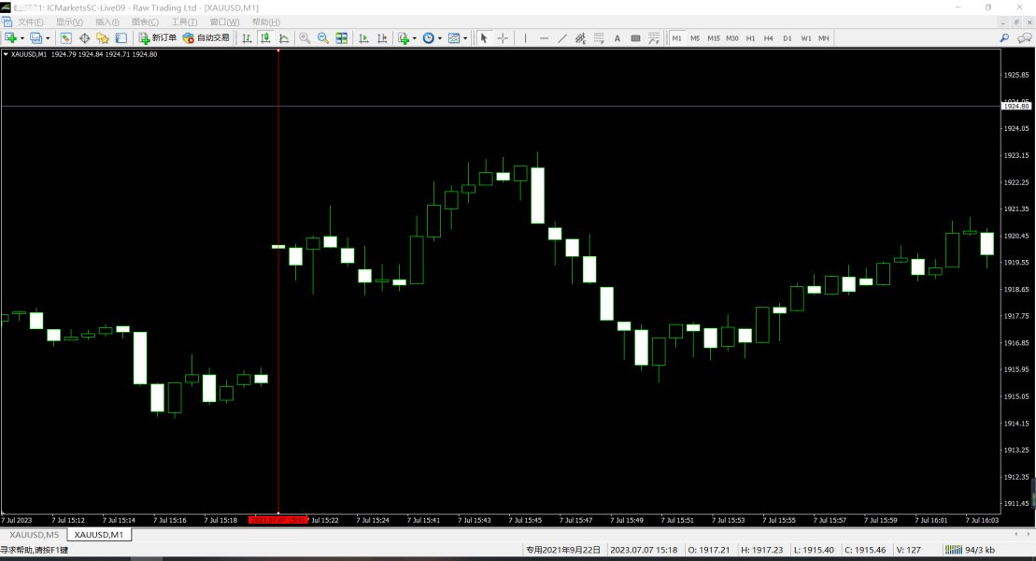This screenshot has width=1036, height=561.
Task: Set timeframe to H4
Action: click(769, 38)
